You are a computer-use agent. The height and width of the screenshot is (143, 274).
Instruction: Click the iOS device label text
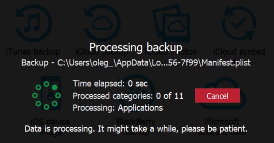[50, 121]
